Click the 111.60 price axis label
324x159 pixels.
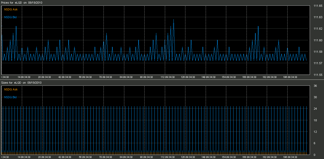(x=318, y=40)
